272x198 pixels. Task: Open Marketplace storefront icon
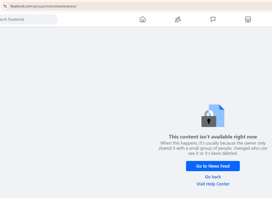click(248, 19)
